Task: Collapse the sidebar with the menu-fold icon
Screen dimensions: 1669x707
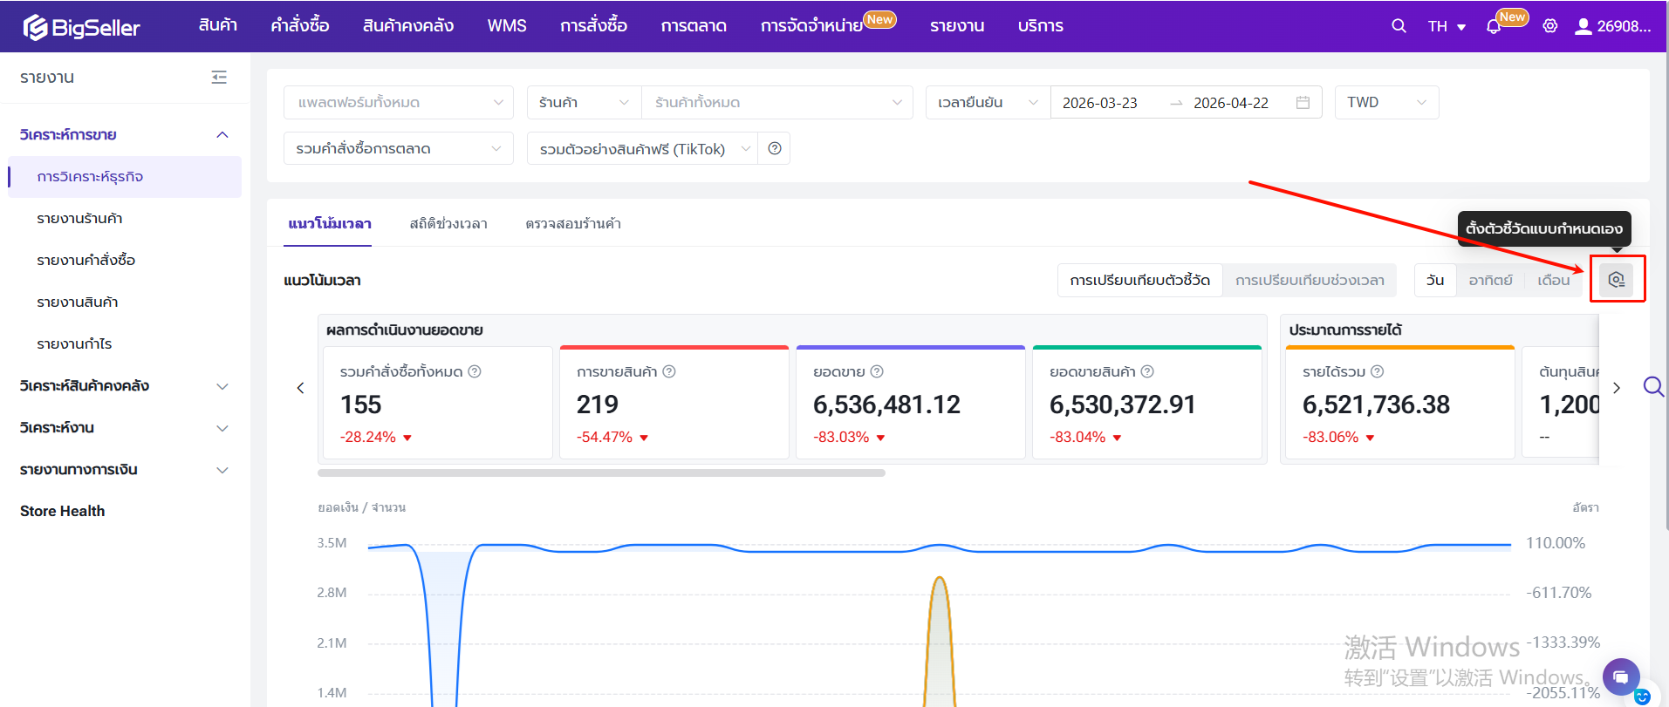Action: 219,78
